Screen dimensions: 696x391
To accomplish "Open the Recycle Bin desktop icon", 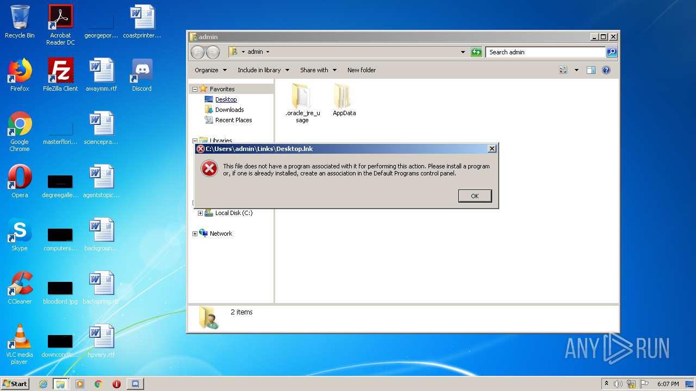I will pos(20,22).
